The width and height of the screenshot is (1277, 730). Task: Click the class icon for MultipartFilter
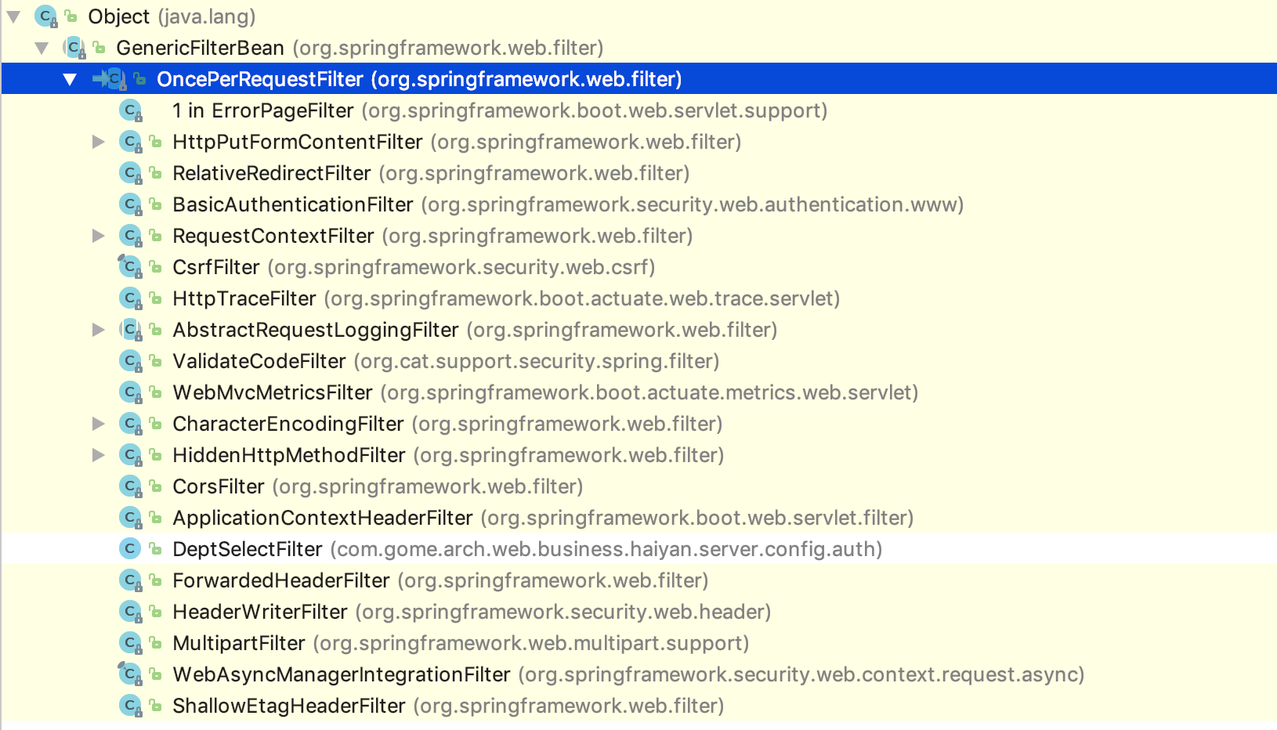pyautogui.click(x=130, y=642)
